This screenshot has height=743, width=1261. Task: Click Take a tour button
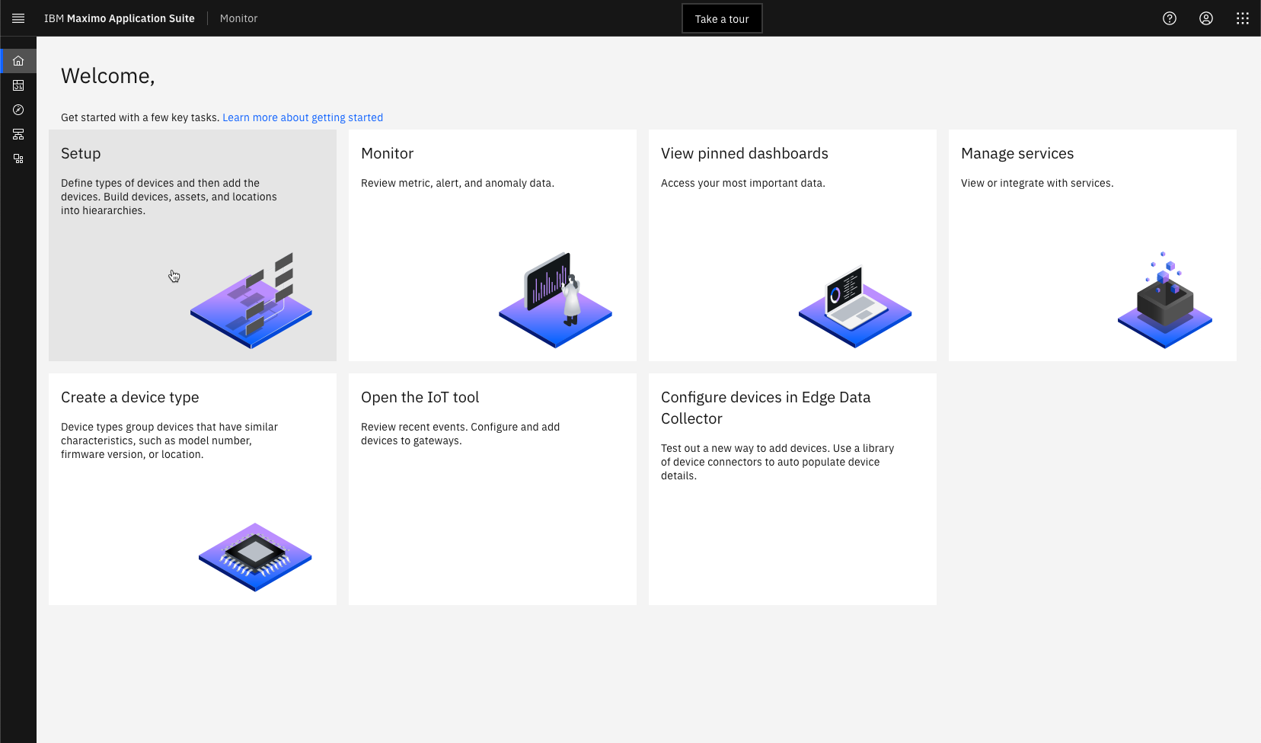[722, 18]
